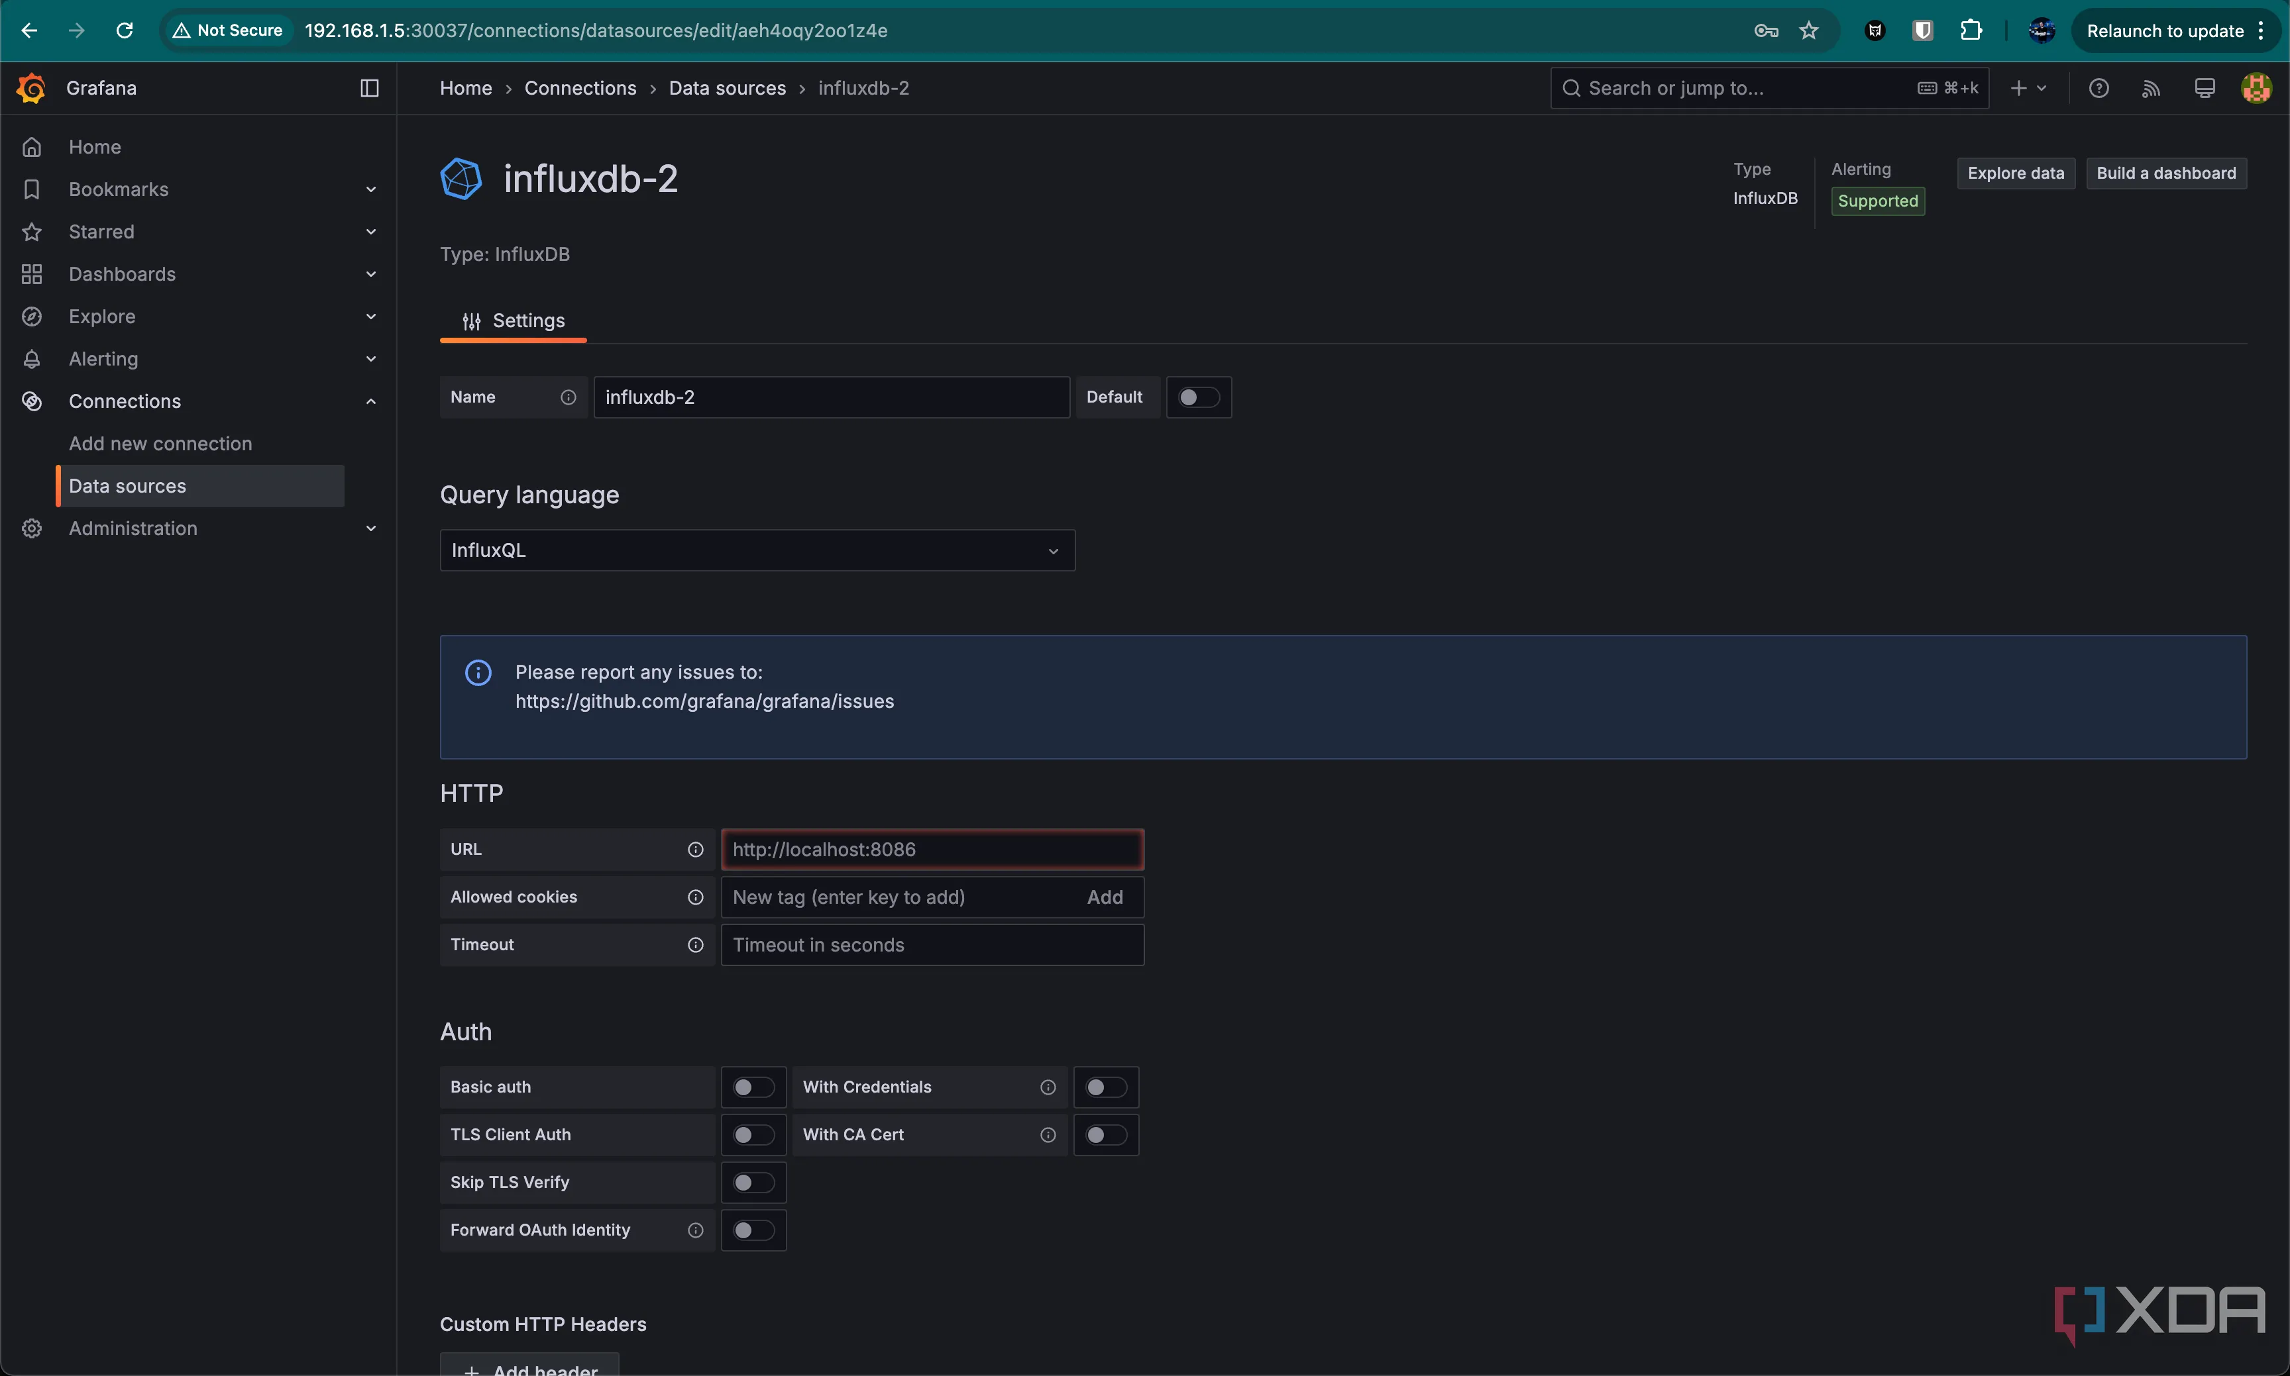Open the InfluxQL query language dropdown
The width and height of the screenshot is (2290, 1376).
click(756, 550)
